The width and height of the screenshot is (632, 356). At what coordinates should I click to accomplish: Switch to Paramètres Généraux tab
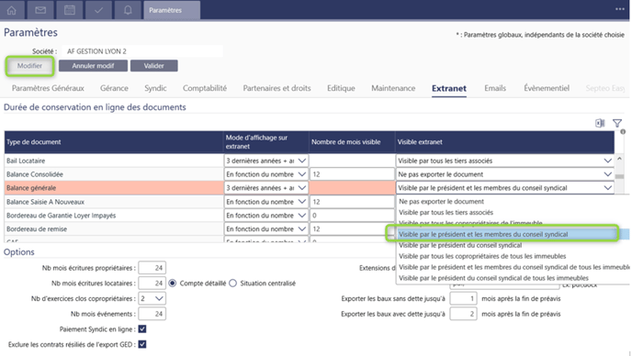(48, 88)
